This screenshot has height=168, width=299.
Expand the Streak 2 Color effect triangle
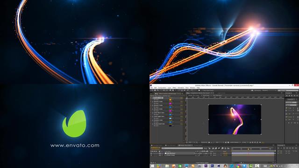pos(153,102)
